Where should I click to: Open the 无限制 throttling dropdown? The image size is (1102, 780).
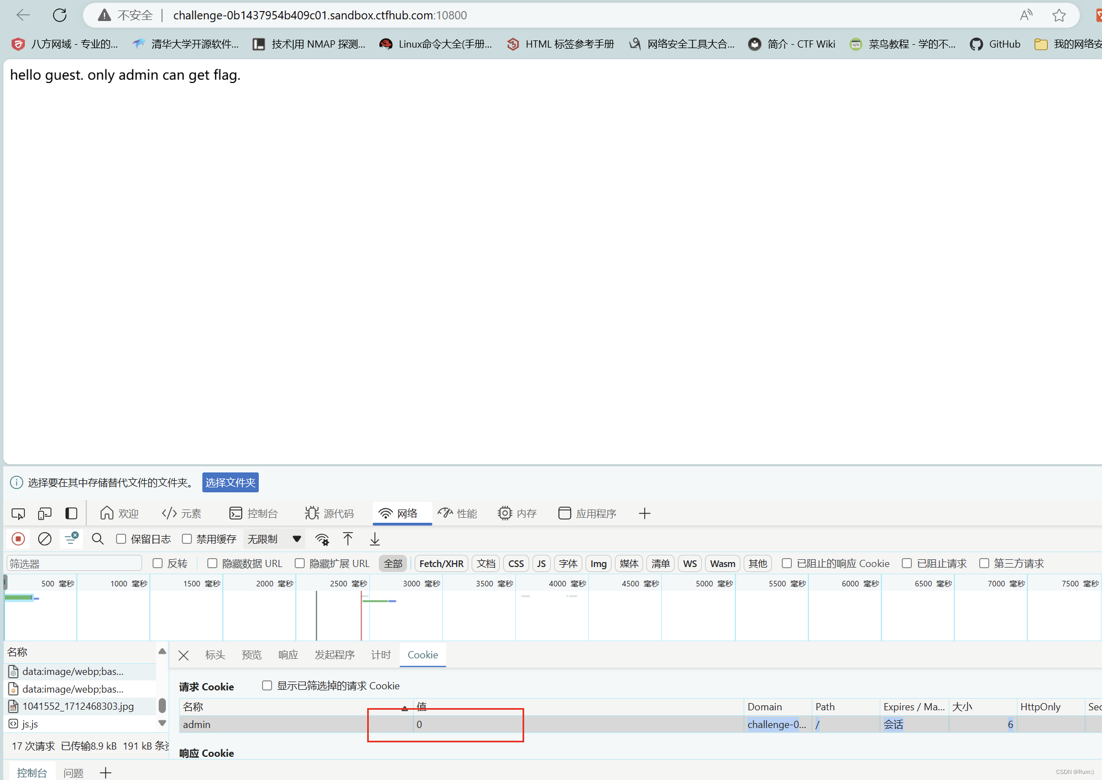274,539
